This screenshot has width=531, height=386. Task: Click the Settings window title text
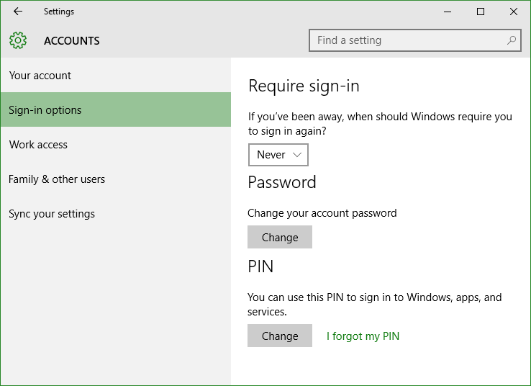click(59, 12)
